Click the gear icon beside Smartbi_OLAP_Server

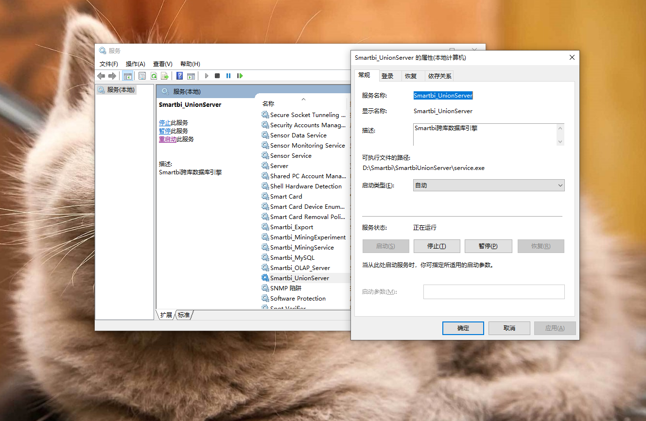(x=265, y=268)
